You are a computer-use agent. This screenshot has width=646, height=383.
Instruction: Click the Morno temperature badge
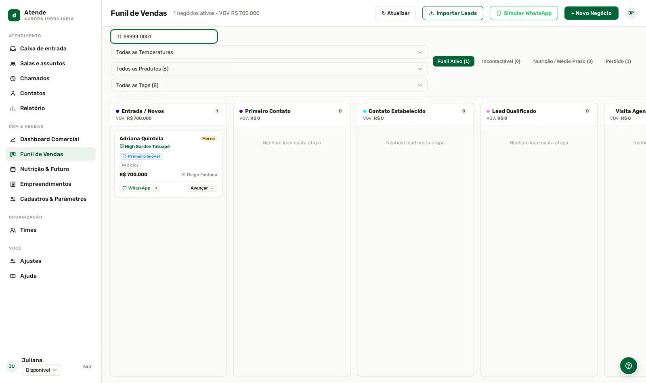(208, 139)
